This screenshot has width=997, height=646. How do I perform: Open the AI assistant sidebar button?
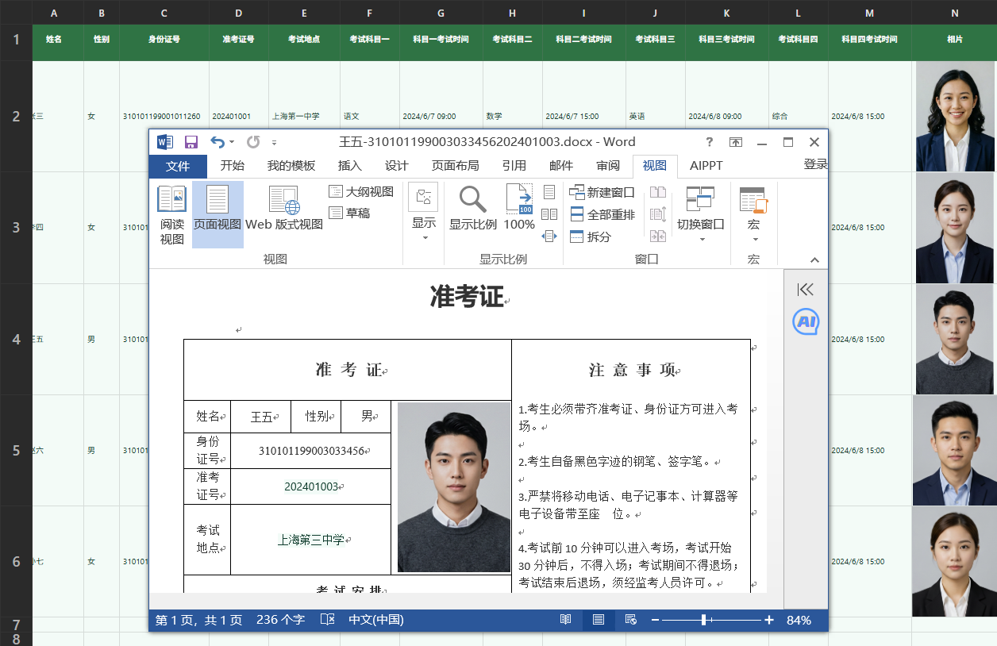click(x=805, y=322)
